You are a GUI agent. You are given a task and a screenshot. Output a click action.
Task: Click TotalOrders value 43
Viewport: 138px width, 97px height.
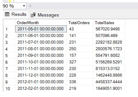click(x=80, y=29)
